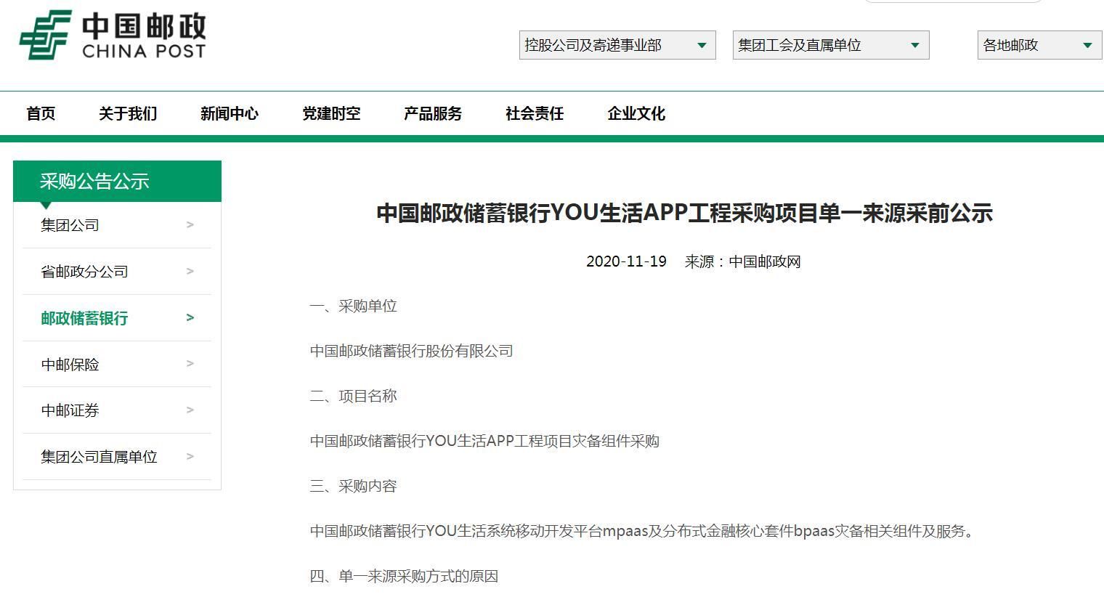Open the 控股公司及寄递事业部 dropdown
This screenshot has height=605, width=1104.
click(617, 45)
